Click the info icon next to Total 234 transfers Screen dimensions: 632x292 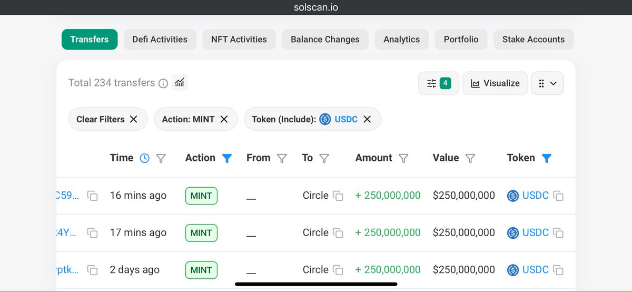pos(163,83)
